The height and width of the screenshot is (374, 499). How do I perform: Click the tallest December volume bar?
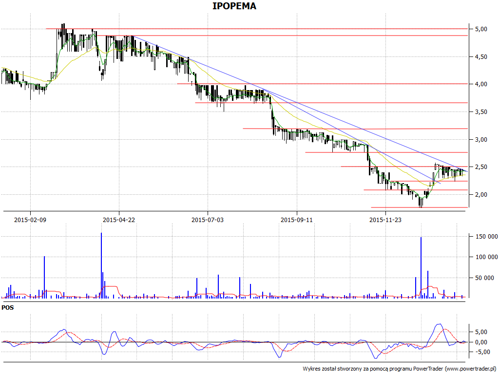point(421,267)
